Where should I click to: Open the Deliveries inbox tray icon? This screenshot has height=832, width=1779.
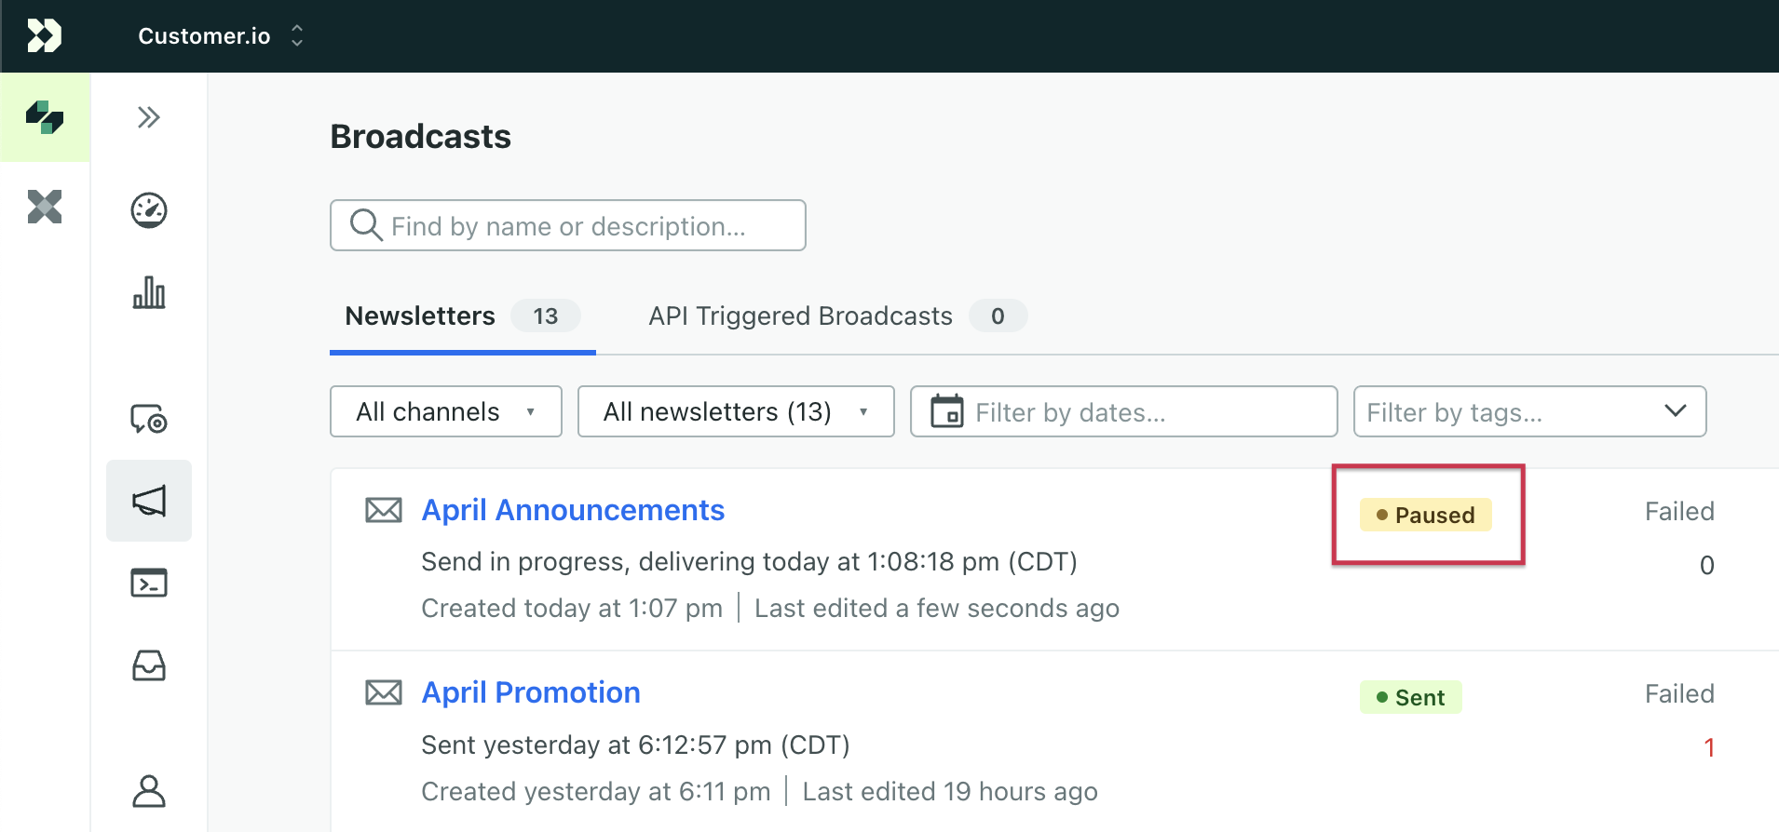coord(149,665)
